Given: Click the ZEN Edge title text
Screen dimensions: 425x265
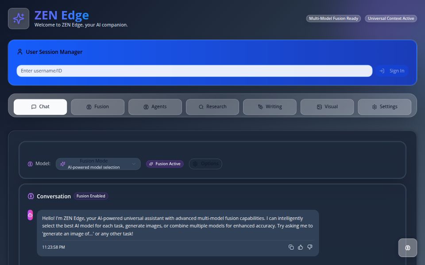Looking at the screenshot, I should tap(62, 15).
